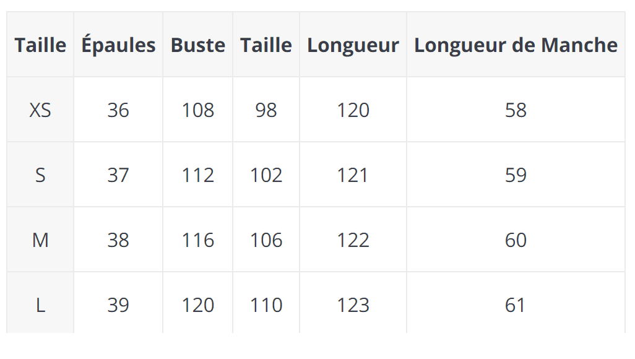Click bust value 108 in XS row
The width and height of the screenshot is (635, 359).
[x=198, y=110]
